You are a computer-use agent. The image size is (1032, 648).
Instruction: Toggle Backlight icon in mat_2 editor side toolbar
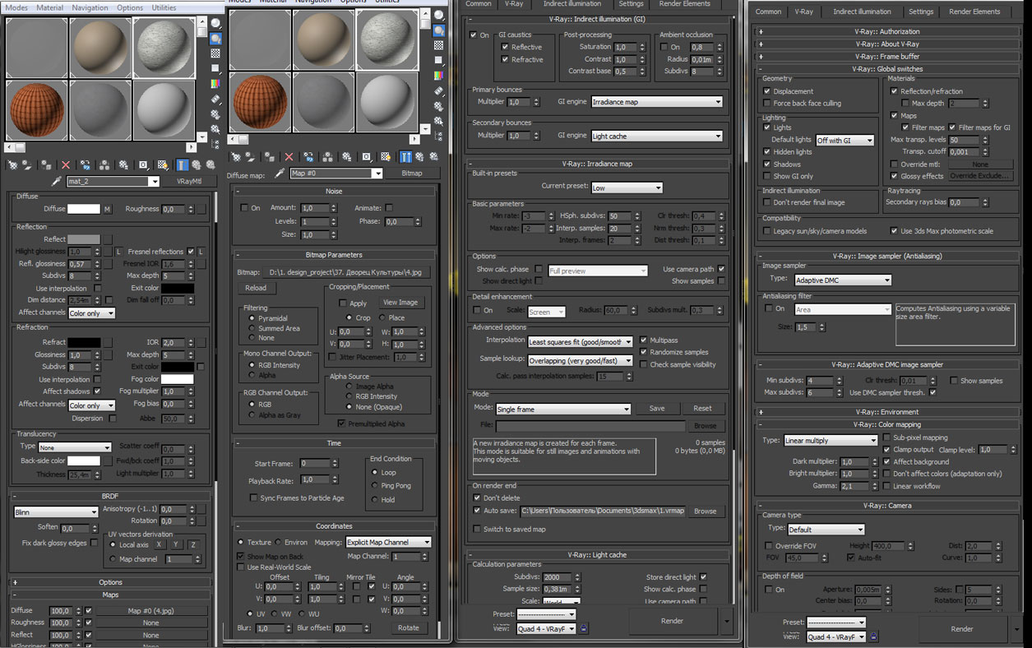tap(215, 39)
